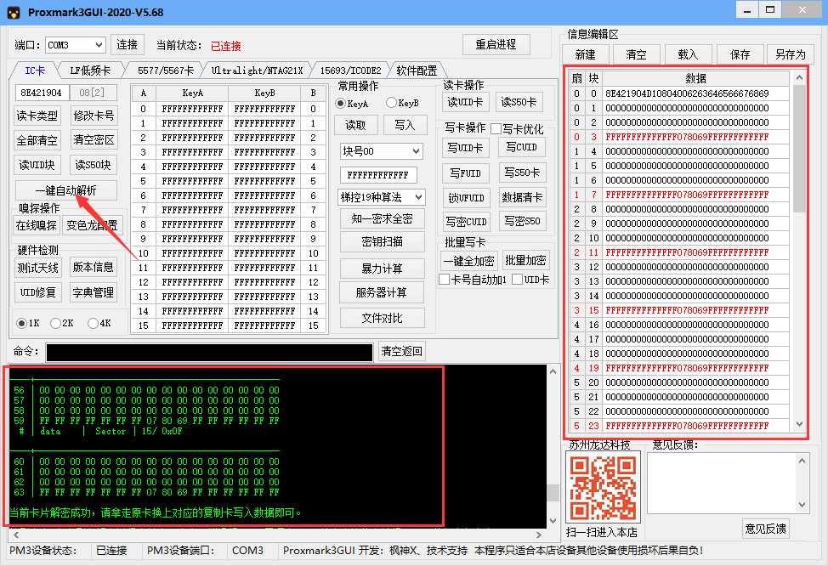Enable the 写卡优化 checkbox
The width and height of the screenshot is (828, 566).
click(496, 129)
